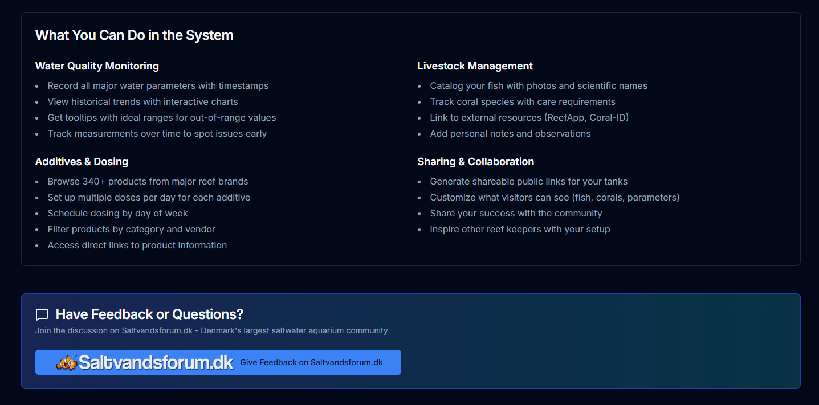Click the Join the discussion subtitle text
Image resolution: width=819 pixels, height=405 pixels.
(x=211, y=330)
